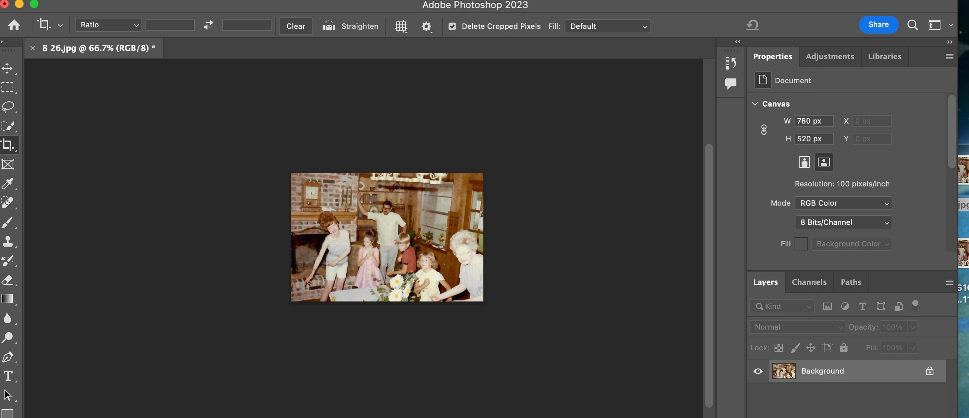Toggle canvas width-height link constraint

pyautogui.click(x=764, y=130)
